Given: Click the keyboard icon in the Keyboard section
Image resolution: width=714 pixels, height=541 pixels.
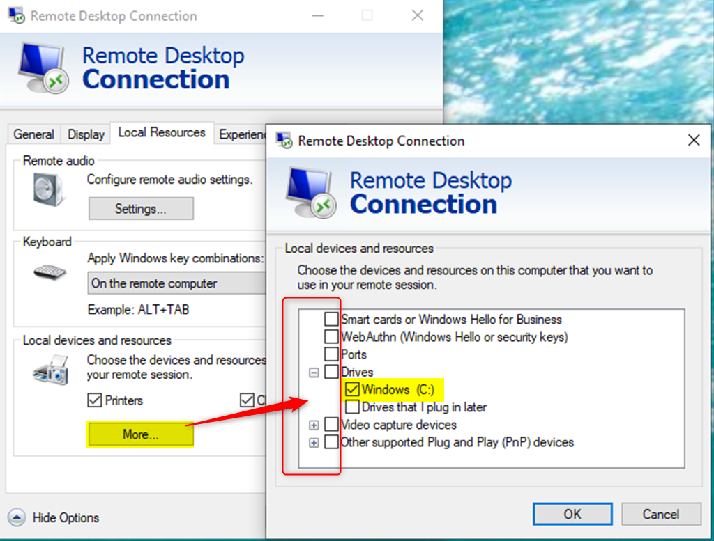Looking at the screenshot, I should 50,272.
